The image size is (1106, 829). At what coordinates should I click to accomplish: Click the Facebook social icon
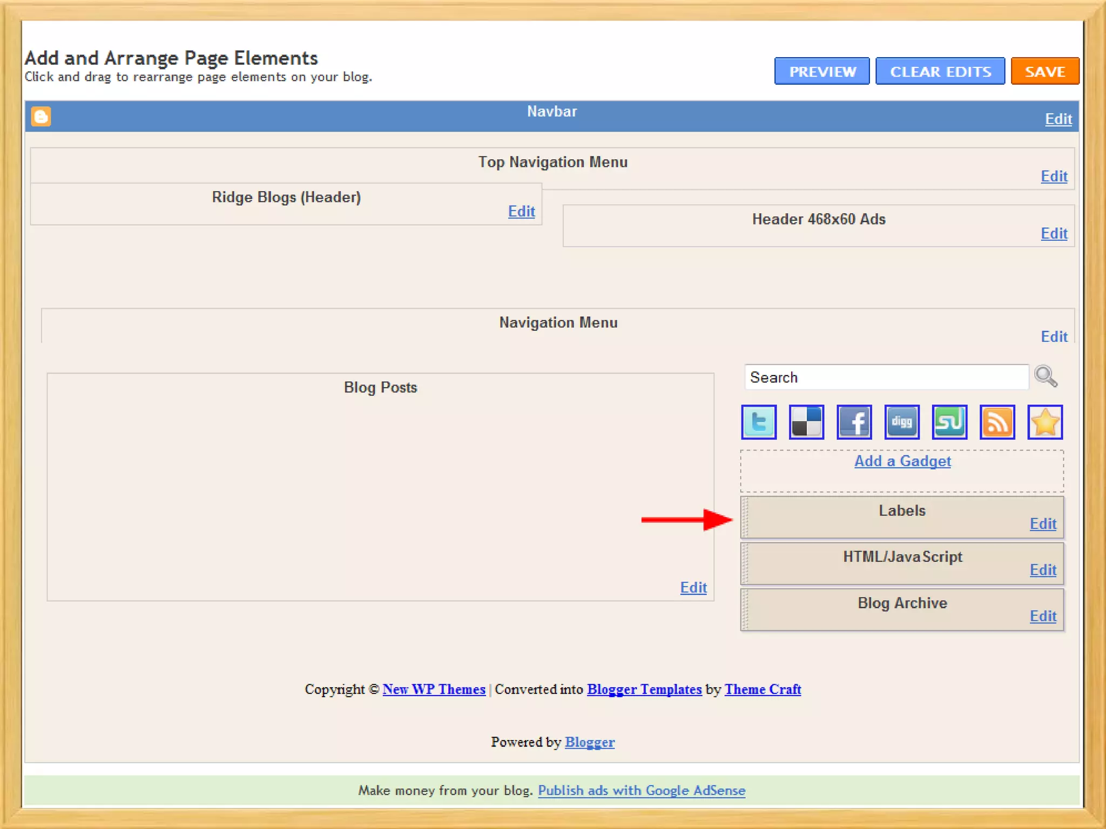(854, 422)
